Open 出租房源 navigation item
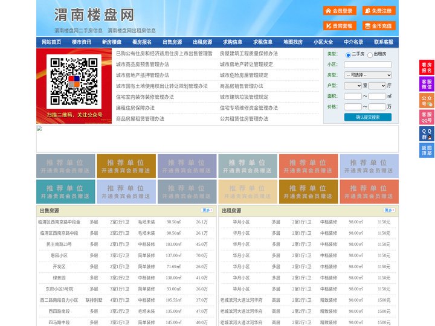Screen dimensions: 435x326 click(x=202, y=42)
